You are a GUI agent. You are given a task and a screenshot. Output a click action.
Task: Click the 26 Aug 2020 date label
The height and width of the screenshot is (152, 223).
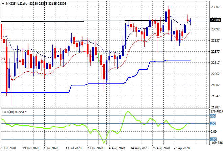pos(161,148)
